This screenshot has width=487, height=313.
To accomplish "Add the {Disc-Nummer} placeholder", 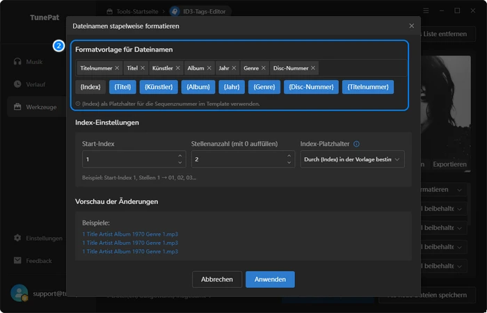I will (x=311, y=87).
